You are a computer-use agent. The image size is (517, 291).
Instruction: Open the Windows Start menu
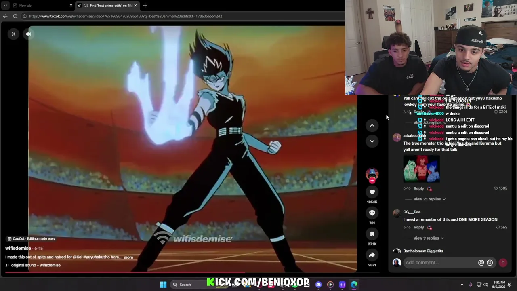click(163, 285)
